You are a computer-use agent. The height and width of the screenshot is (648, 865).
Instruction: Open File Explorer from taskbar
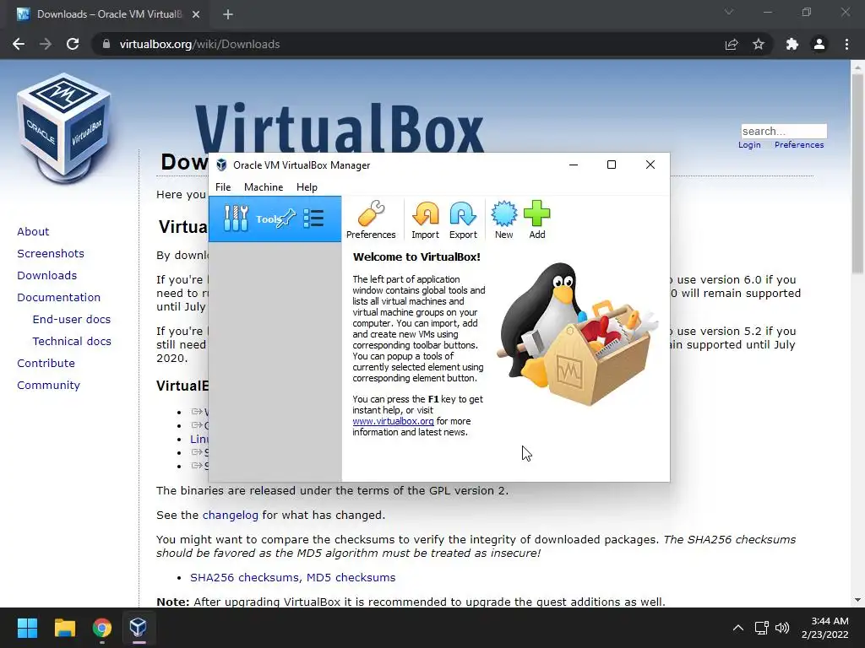[64, 628]
